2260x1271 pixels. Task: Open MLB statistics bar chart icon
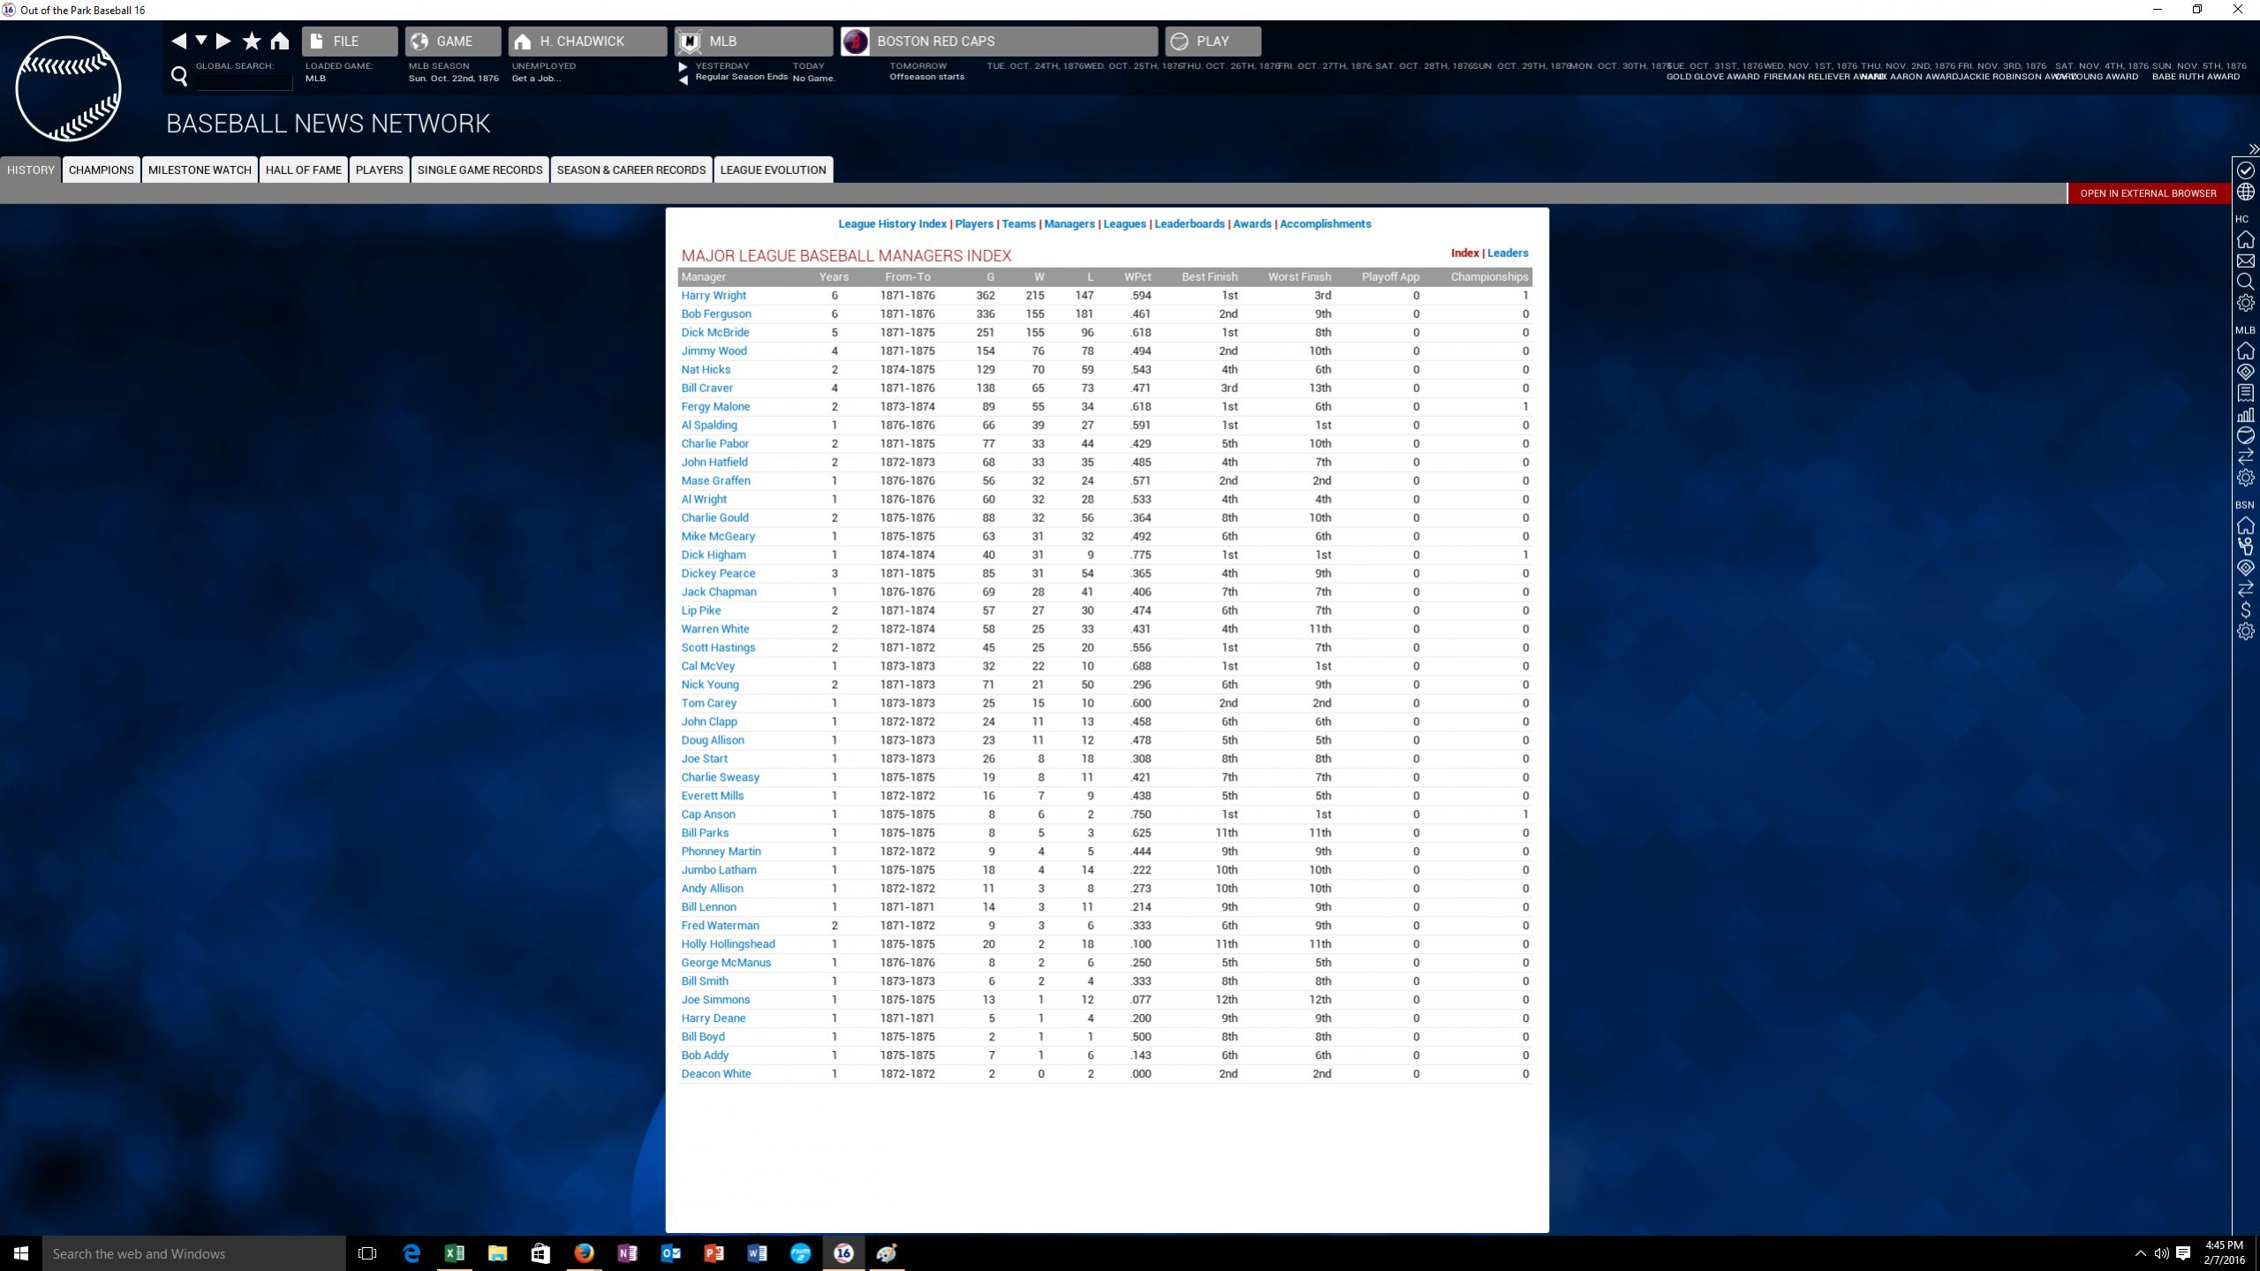[2245, 414]
